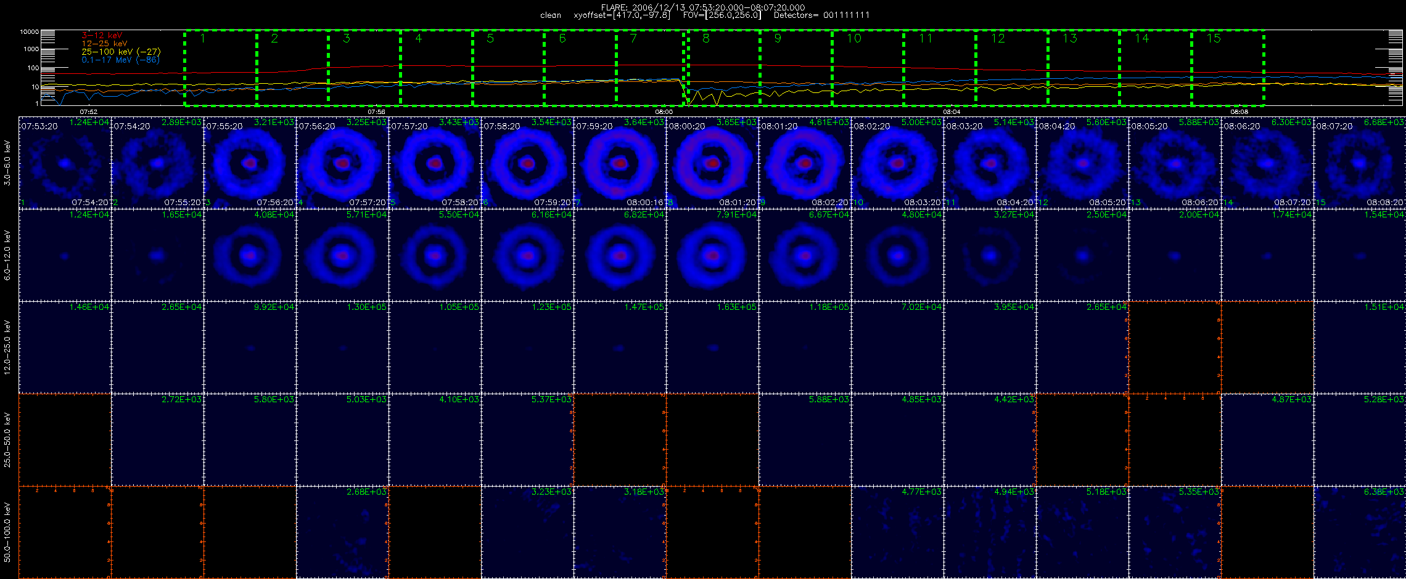1406x579 pixels.
Task: Click the red 3-12 keV legend entry
Action: [x=102, y=36]
